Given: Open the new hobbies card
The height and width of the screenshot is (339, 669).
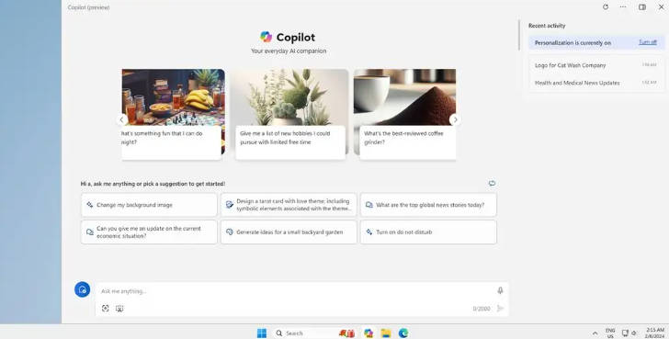Looking at the screenshot, I should click(290, 114).
